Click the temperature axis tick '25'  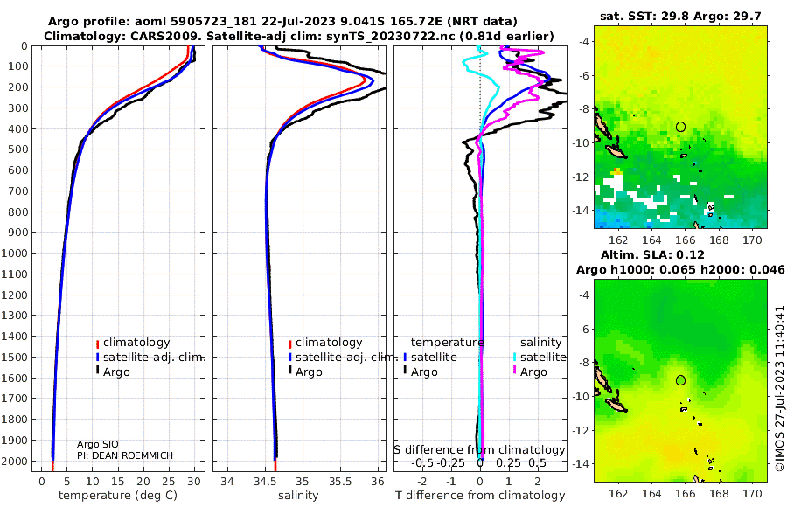tap(169, 482)
